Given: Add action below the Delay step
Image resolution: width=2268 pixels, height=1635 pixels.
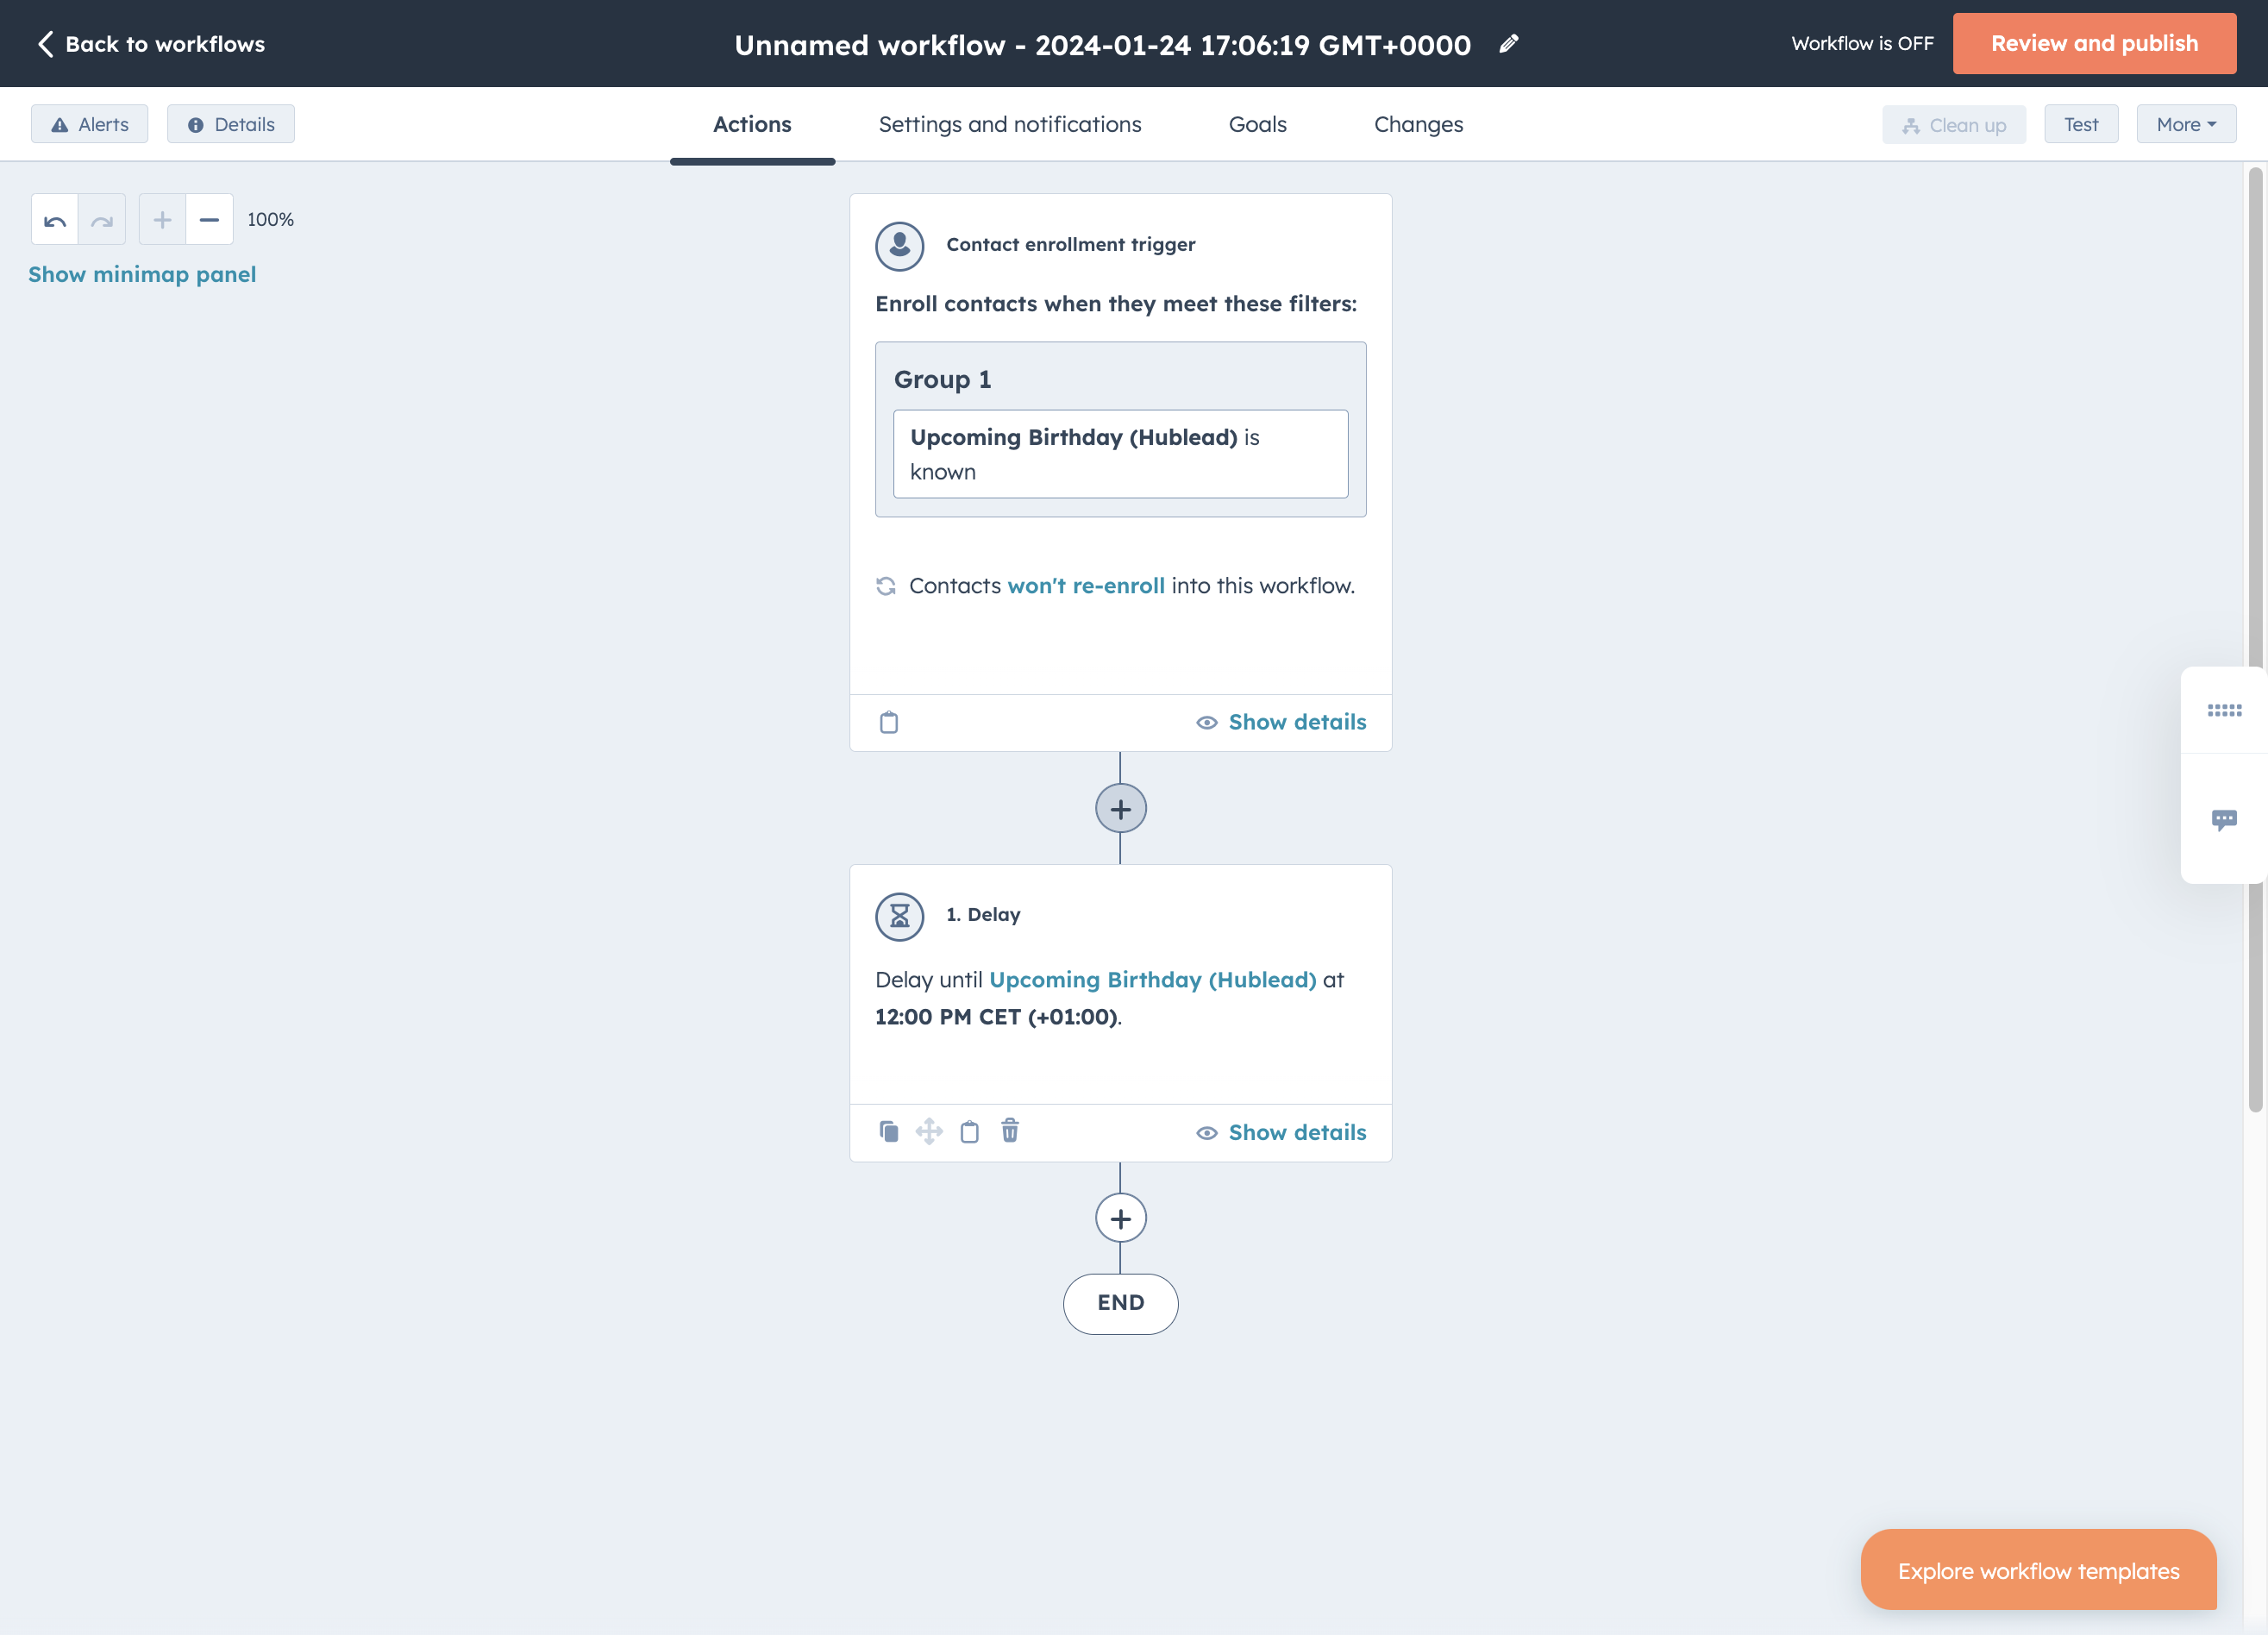Looking at the screenshot, I should click(1120, 1218).
